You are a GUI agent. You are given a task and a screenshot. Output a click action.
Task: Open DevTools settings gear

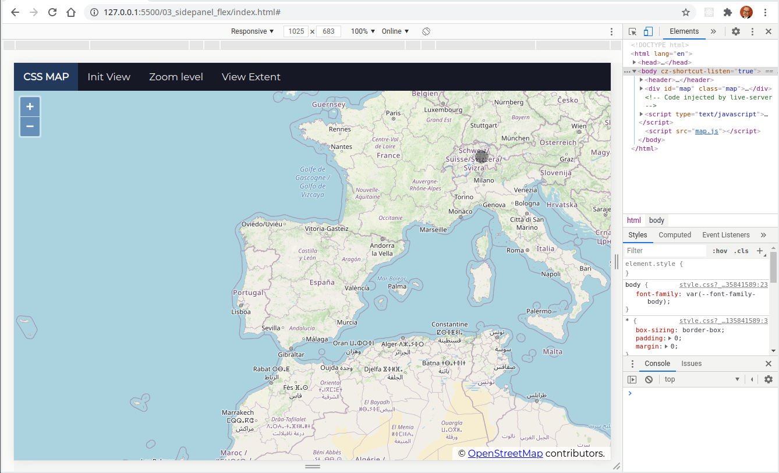[x=736, y=31]
